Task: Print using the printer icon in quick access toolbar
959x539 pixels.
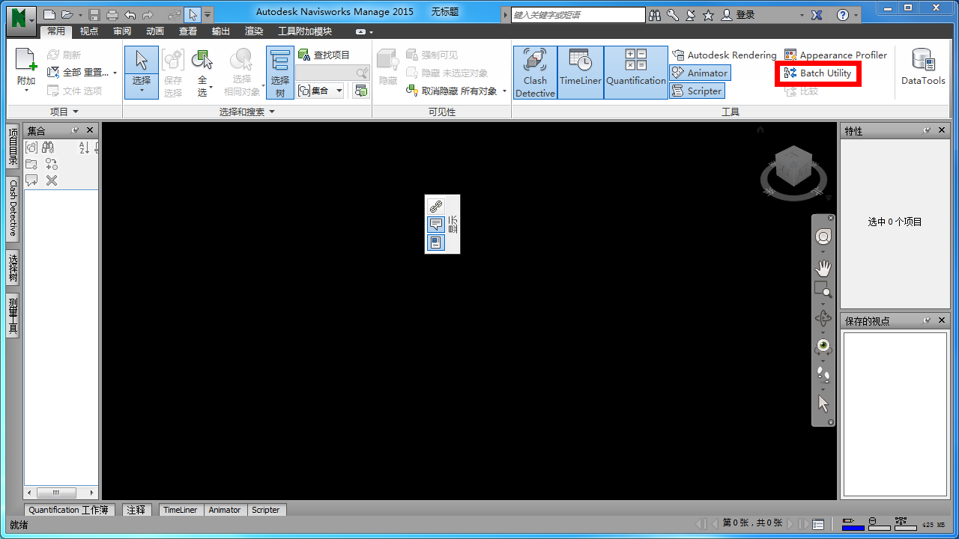Action: click(x=112, y=14)
